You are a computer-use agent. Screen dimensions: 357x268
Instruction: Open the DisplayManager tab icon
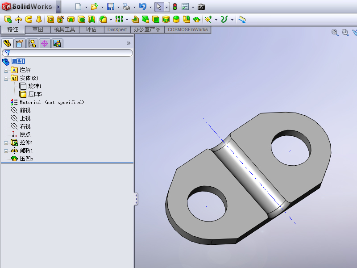pyautogui.click(x=57, y=43)
